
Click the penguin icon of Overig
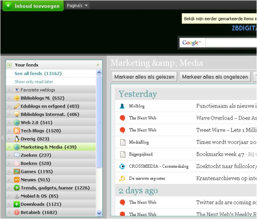[16, 139]
